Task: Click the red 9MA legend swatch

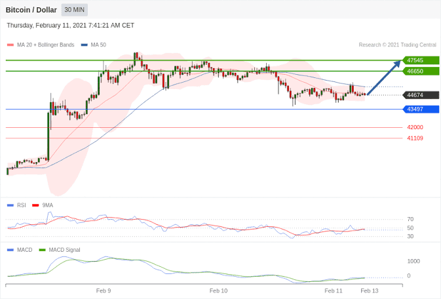Action: pyautogui.click(x=35, y=205)
